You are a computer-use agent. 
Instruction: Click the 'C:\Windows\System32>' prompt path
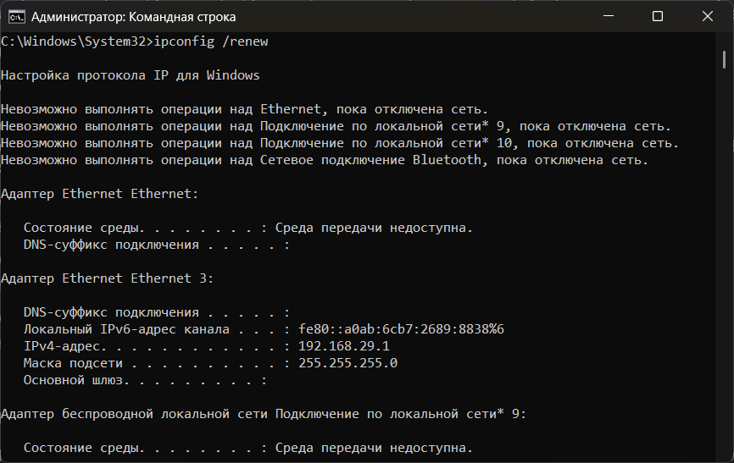point(75,41)
